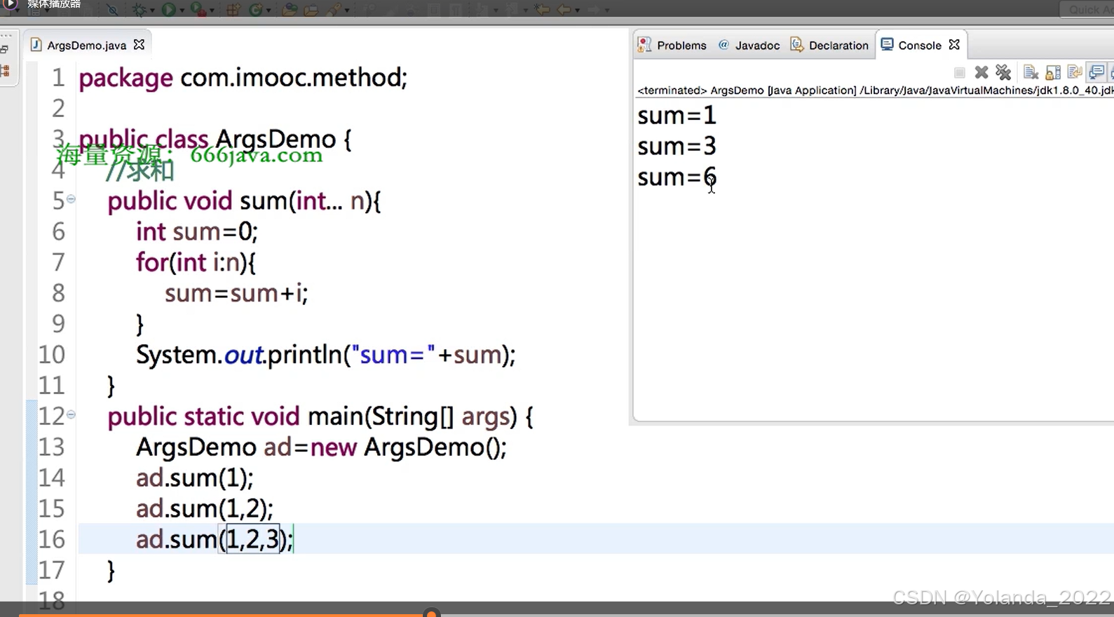
Task: Click 'public void sum(int... n){' line
Action: (244, 201)
